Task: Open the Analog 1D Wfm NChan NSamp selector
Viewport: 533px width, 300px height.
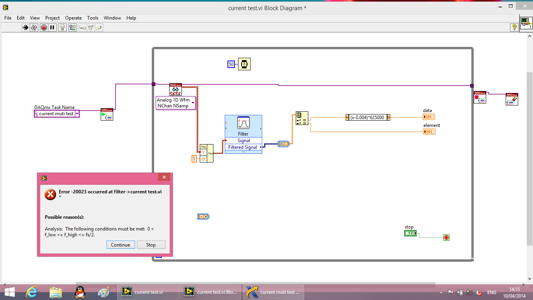Action: (x=176, y=103)
